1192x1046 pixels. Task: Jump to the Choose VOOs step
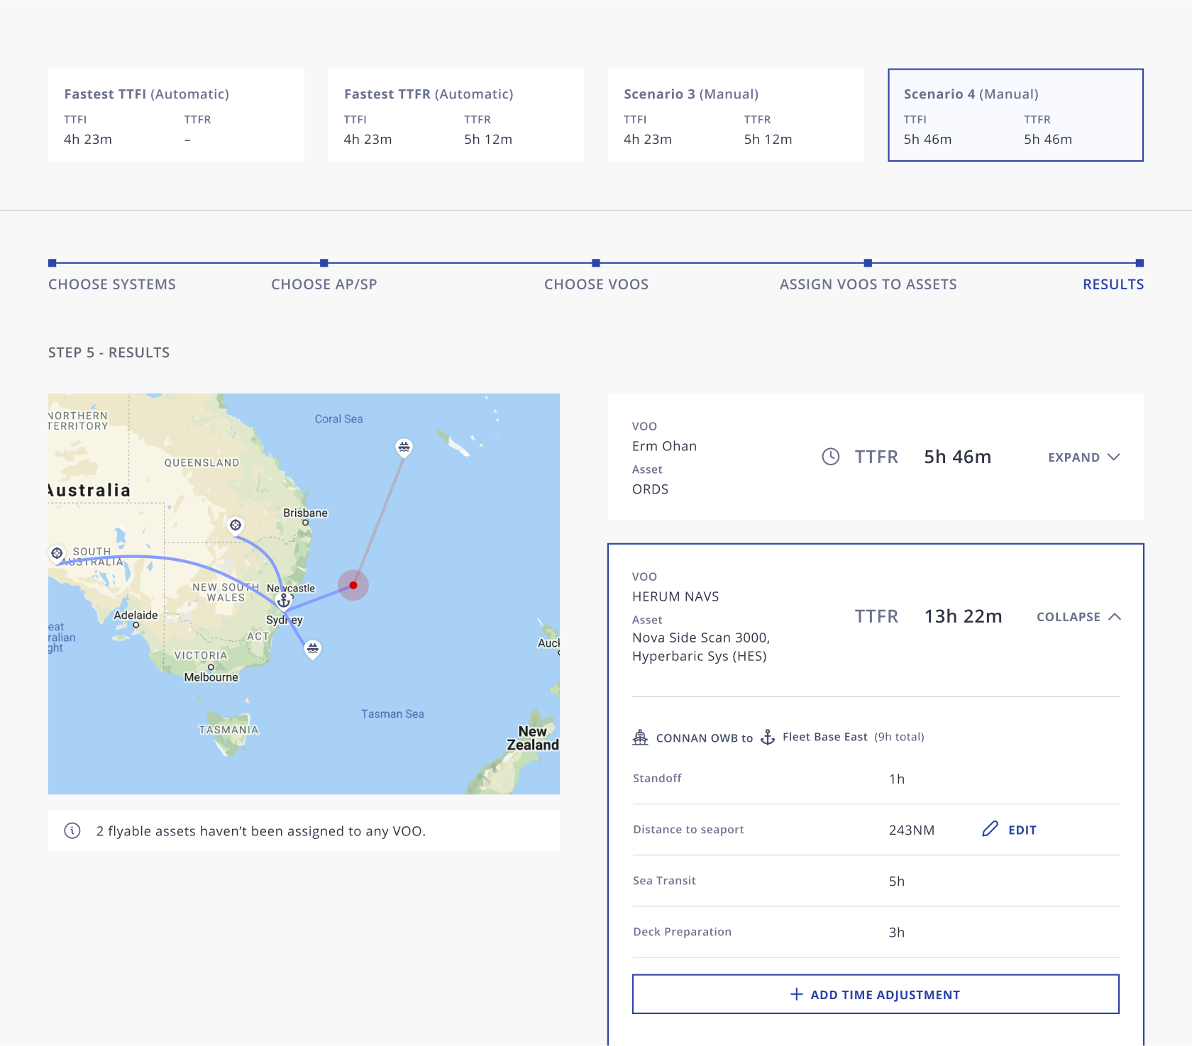596,284
